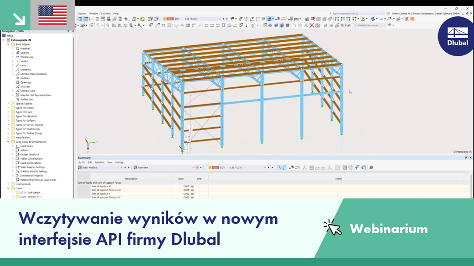Click the 'Sum of loads in X' row
474x266 pixels.
(273, 186)
